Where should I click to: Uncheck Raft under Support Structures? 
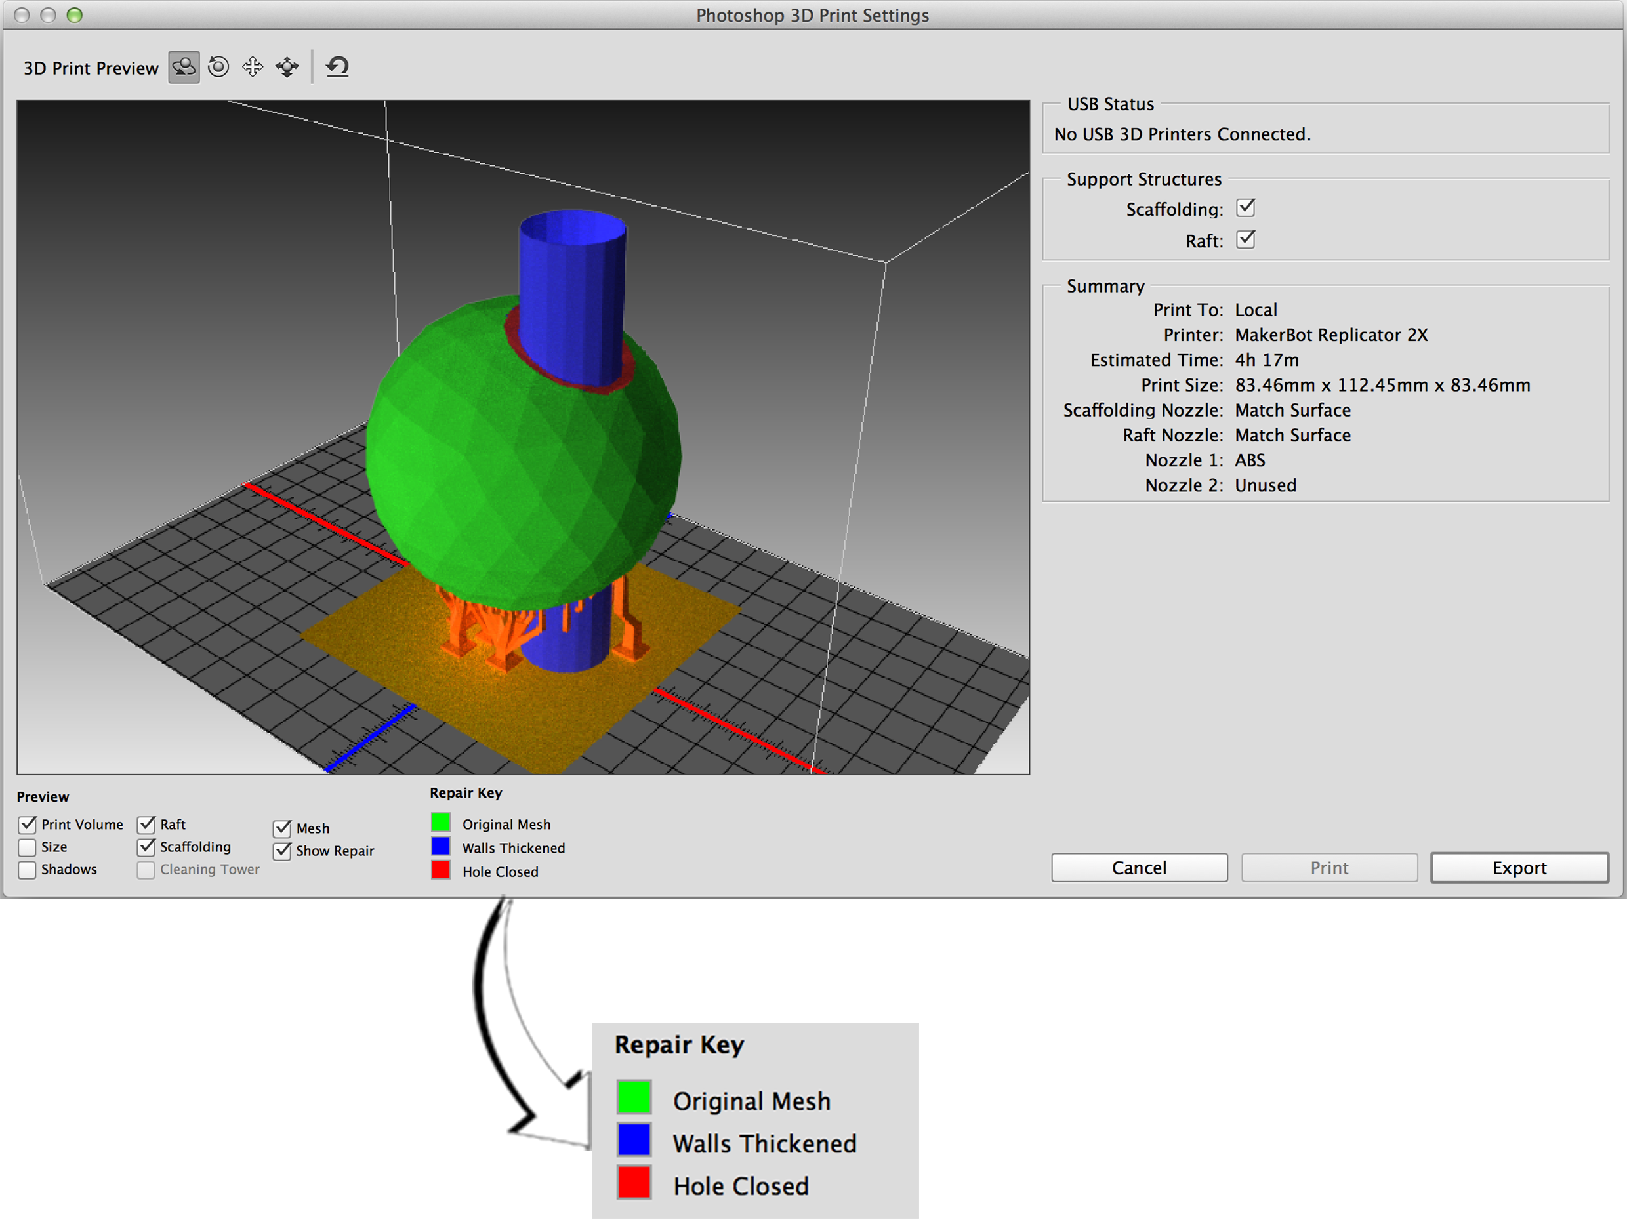1245,241
